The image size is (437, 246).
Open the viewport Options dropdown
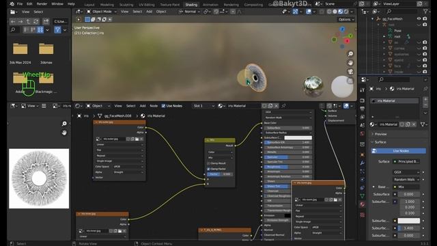click(x=346, y=20)
